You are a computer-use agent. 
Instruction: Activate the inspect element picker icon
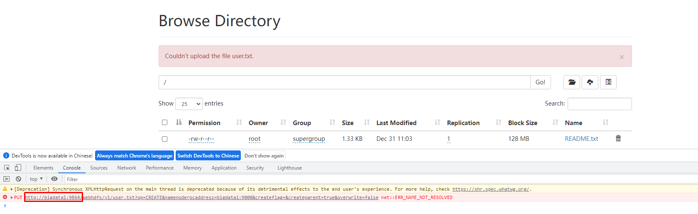point(7,168)
